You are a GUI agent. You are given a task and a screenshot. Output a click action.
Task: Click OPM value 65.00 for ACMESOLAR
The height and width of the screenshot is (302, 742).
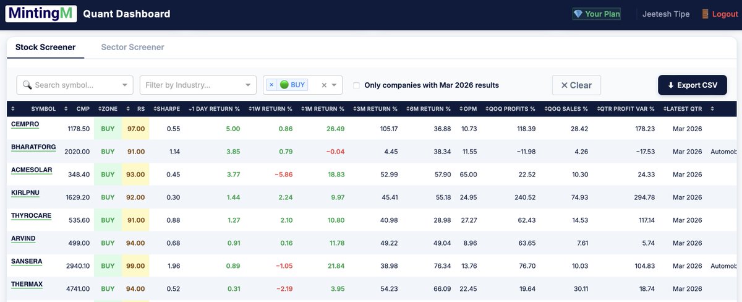click(468, 175)
